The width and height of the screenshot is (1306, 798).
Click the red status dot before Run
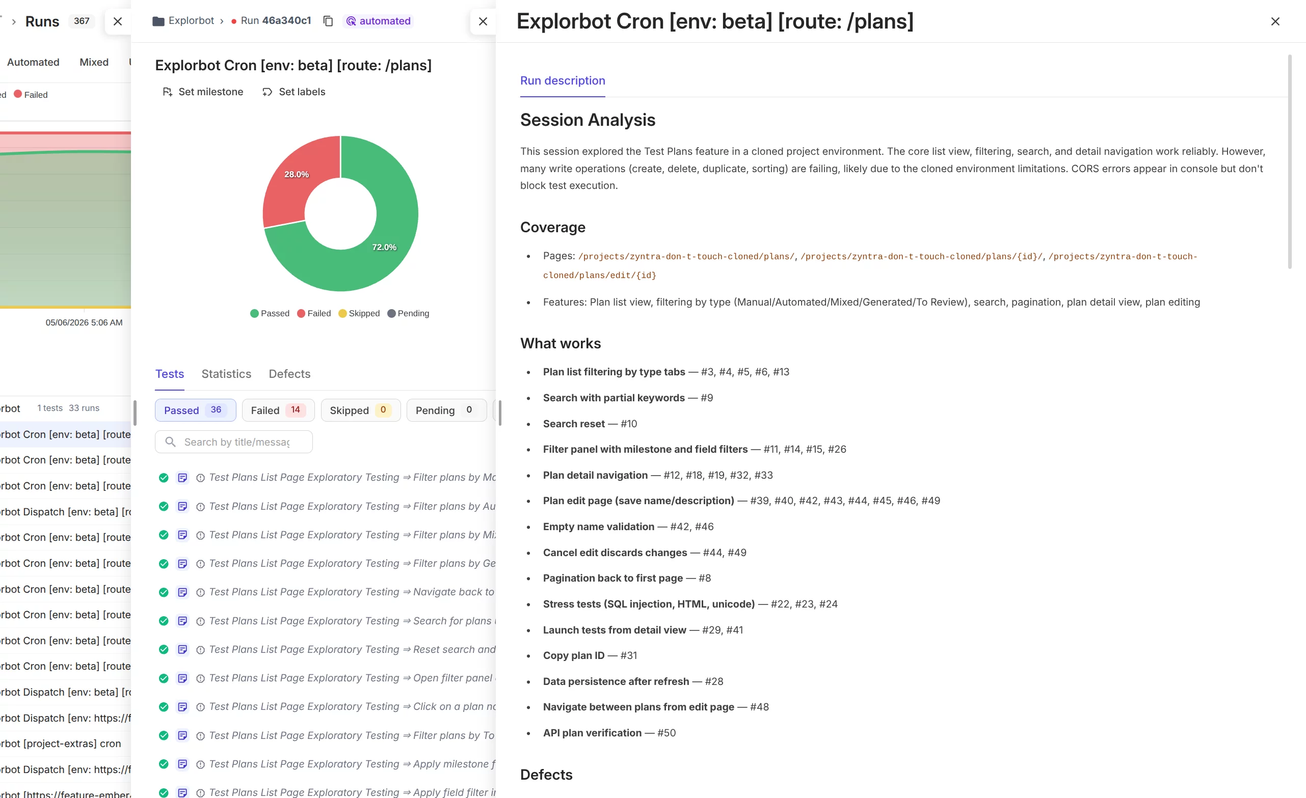point(234,21)
